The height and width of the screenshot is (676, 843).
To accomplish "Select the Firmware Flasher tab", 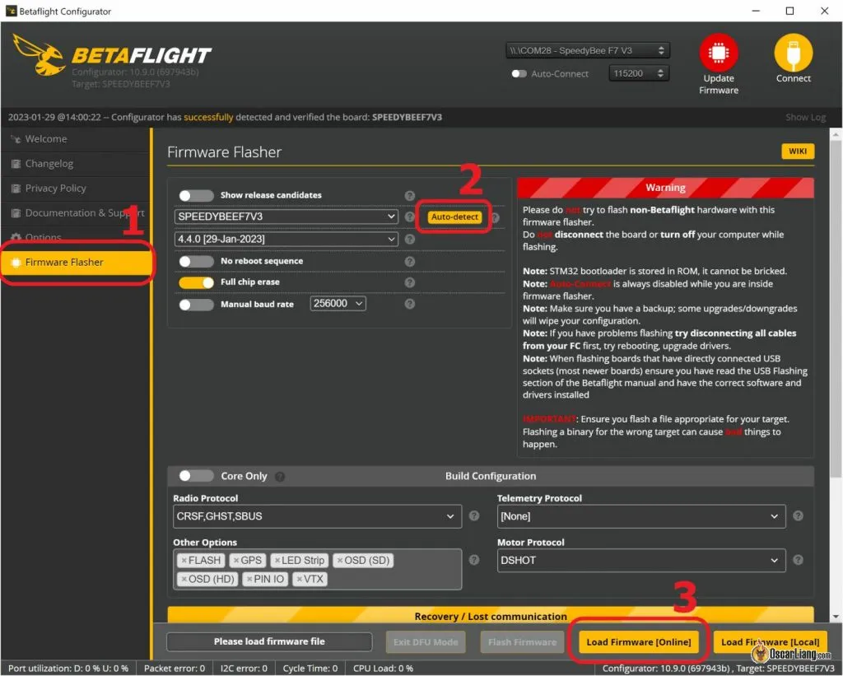I will pyautogui.click(x=76, y=262).
